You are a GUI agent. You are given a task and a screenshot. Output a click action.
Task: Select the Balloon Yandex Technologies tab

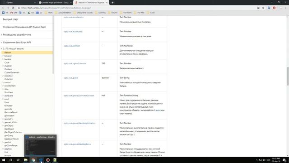[91, 3]
